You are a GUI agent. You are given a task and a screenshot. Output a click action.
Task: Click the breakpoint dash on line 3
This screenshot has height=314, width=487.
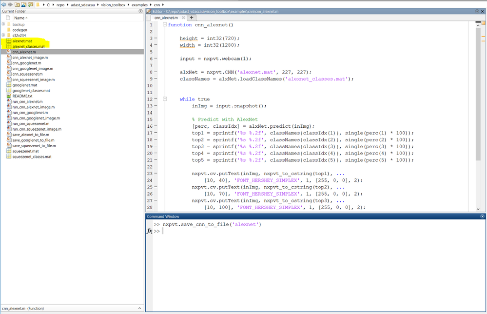[156, 38]
